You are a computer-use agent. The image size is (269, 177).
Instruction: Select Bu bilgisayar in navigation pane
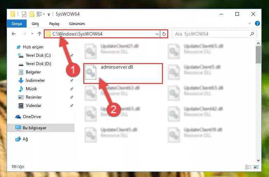(x=41, y=128)
